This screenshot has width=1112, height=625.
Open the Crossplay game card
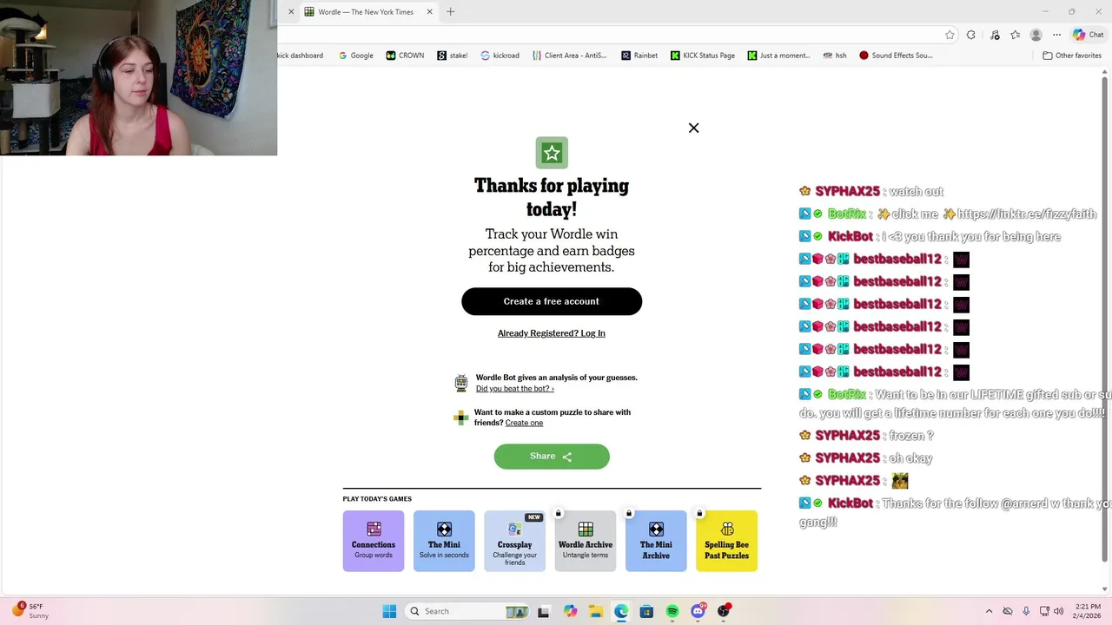pos(514,541)
